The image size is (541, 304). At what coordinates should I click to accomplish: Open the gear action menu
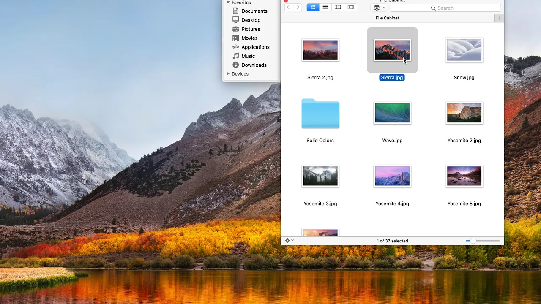click(x=289, y=241)
